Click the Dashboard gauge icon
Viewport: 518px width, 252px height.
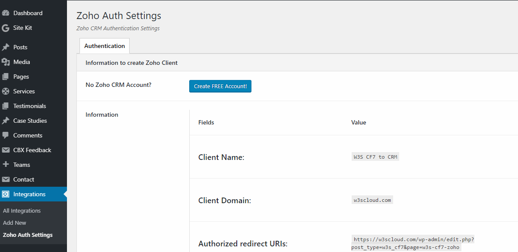click(6, 13)
